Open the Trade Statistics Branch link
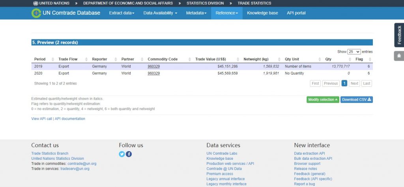Viewport: 404px width, 187px height. 50,153
